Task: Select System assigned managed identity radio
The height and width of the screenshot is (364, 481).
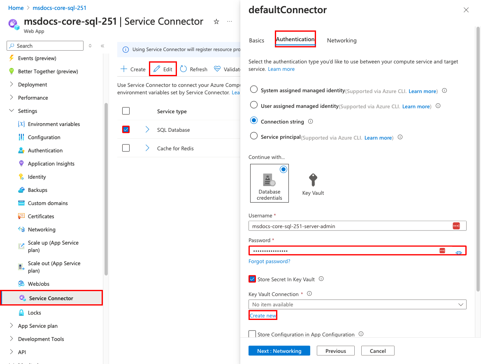Action: (x=254, y=90)
